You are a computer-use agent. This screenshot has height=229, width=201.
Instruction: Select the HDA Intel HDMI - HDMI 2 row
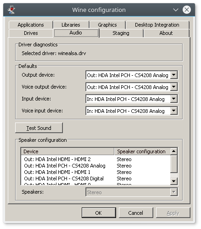[x=95, y=159]
